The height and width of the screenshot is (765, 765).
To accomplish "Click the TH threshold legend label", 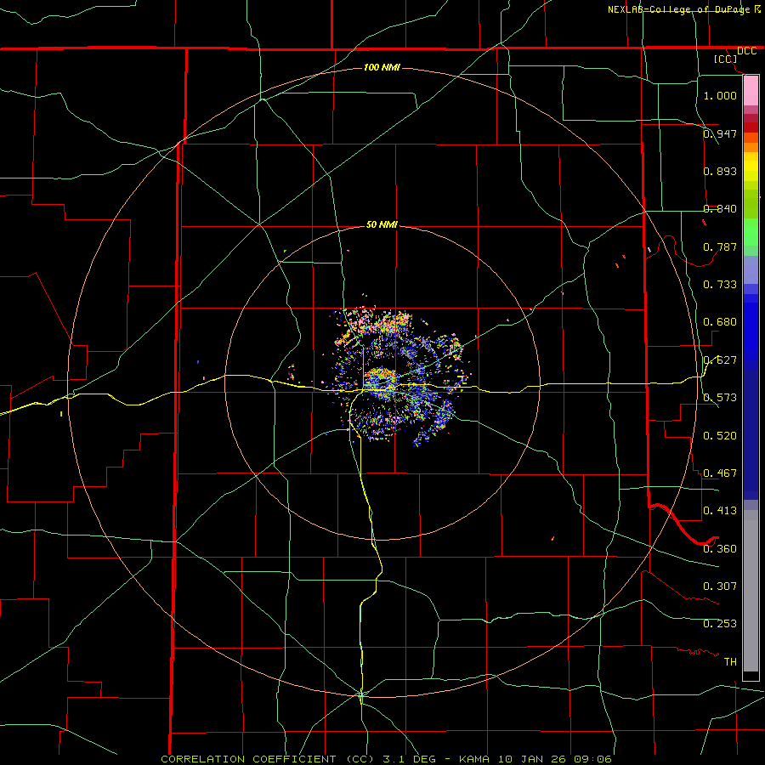I will click(730, 662).
